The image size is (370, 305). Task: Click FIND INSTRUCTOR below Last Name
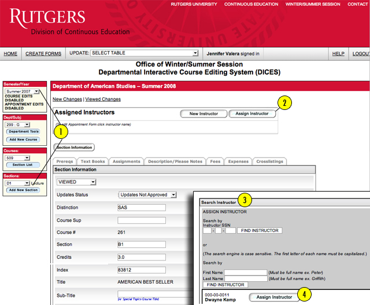click(225, 285)
